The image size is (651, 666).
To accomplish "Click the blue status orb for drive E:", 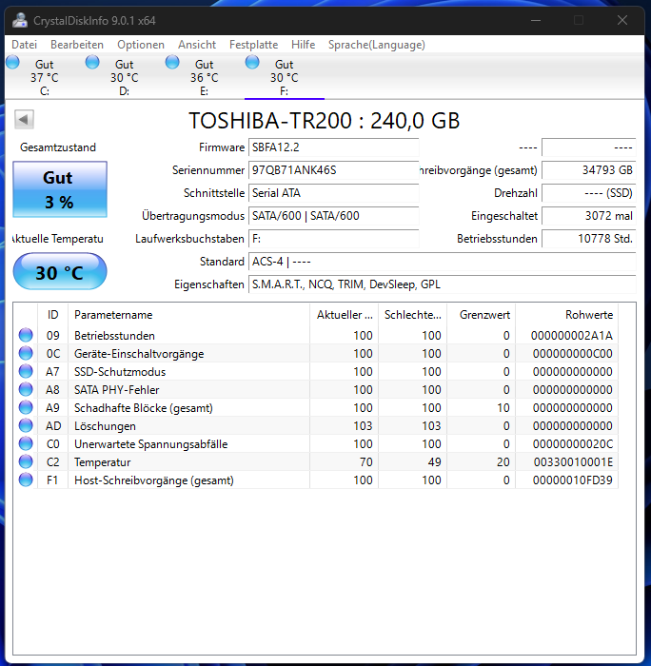I will (x=172, y=62).
